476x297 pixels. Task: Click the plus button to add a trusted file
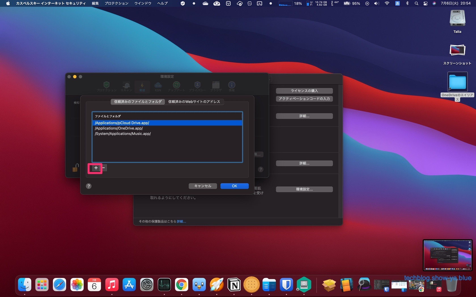(96, 168)
